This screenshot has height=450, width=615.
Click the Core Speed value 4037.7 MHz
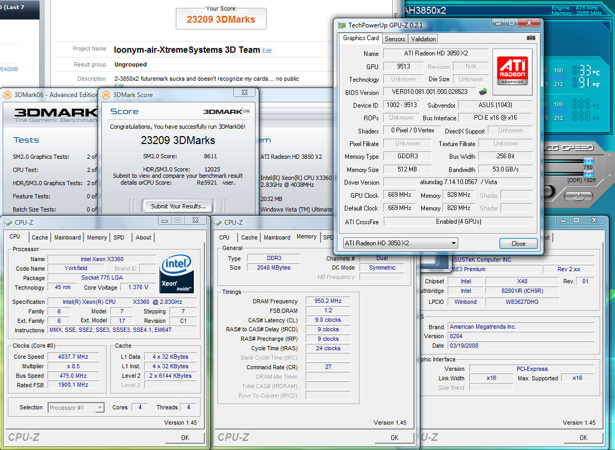[73, 357]
